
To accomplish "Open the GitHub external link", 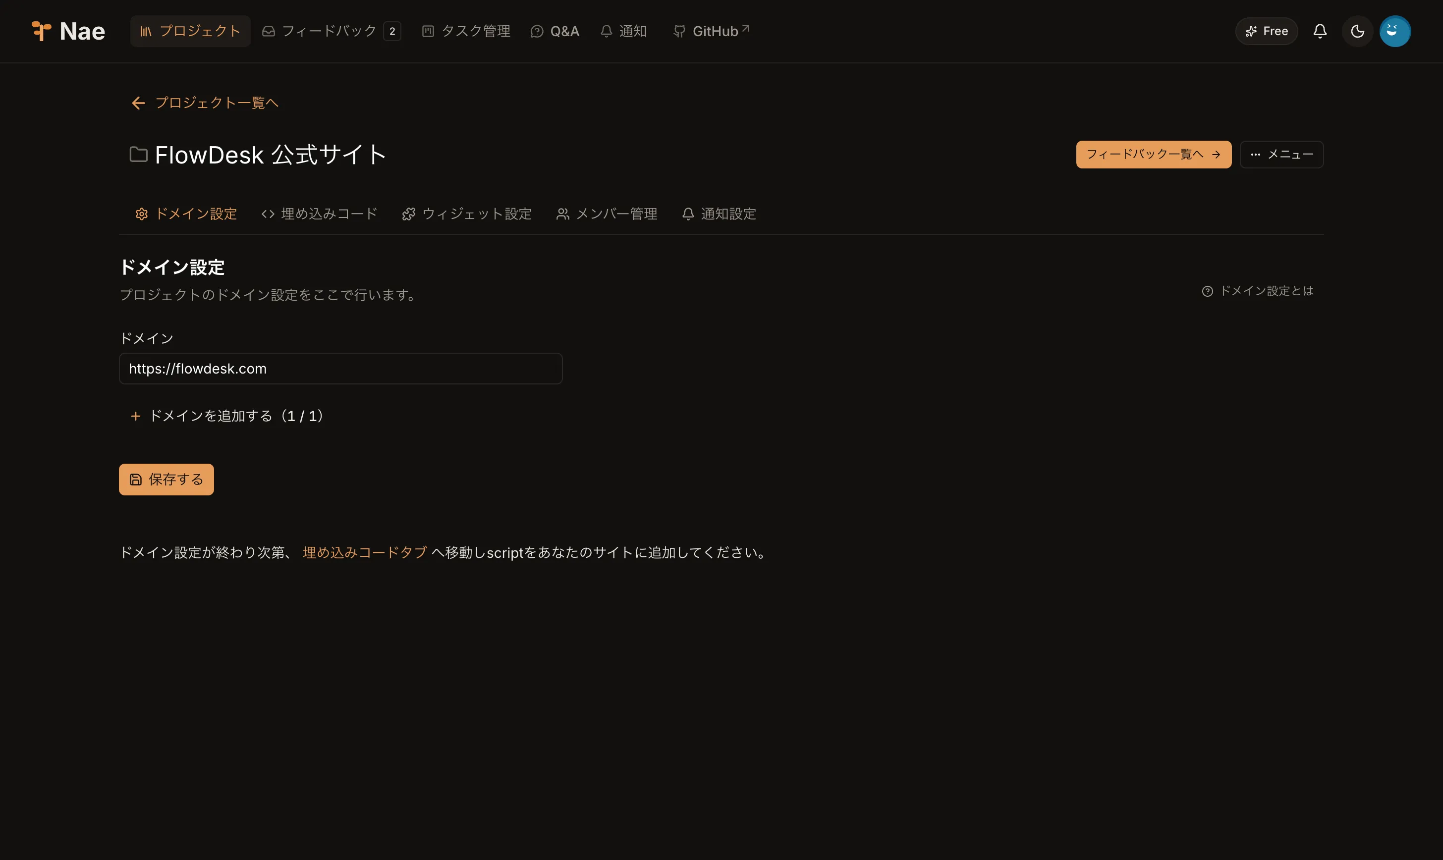I will pos(711,31).
